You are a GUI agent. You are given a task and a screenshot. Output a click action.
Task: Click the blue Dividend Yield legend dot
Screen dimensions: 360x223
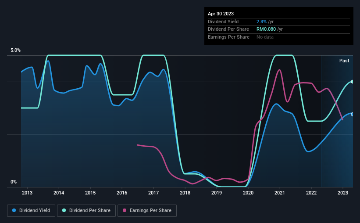pyautogui.click(x=14, y=210)
